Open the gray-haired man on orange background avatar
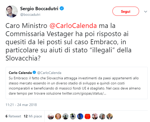150x122 pixels. (x=58, y=116)
